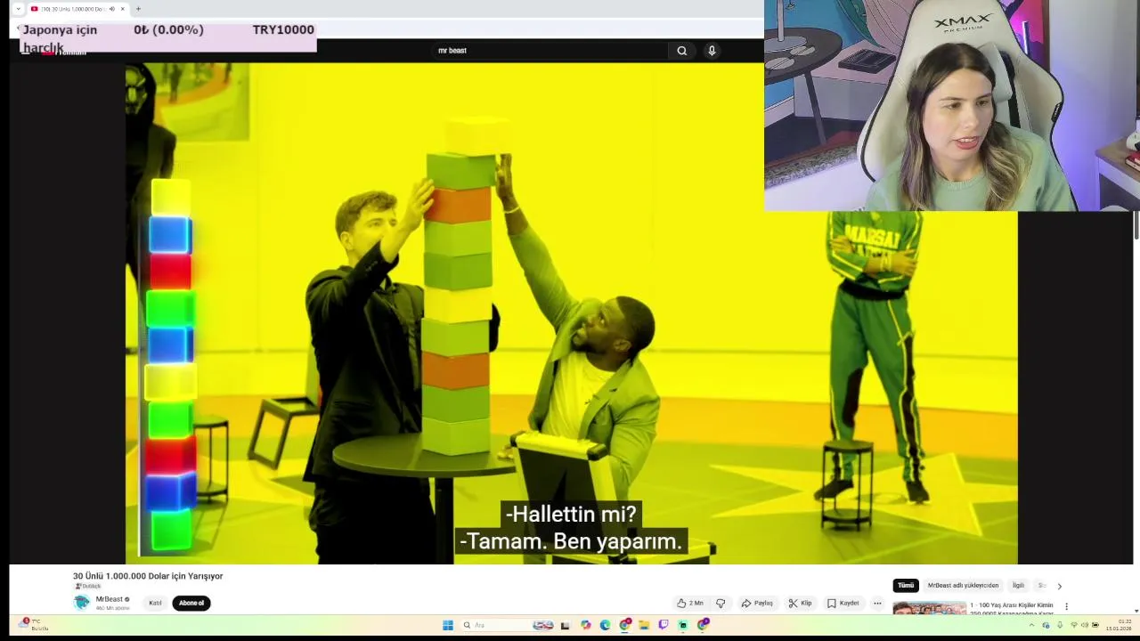Mute the tab via its speaker icon

pyautogui.click(x=111, y=9)
